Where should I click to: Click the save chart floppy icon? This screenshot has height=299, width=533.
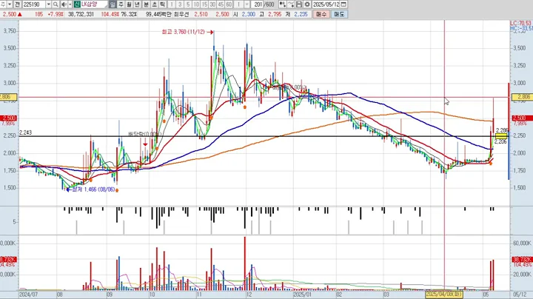(299, 4)
